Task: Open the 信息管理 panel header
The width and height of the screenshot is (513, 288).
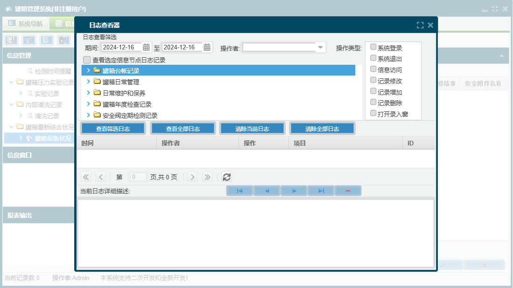Action: 39,55
